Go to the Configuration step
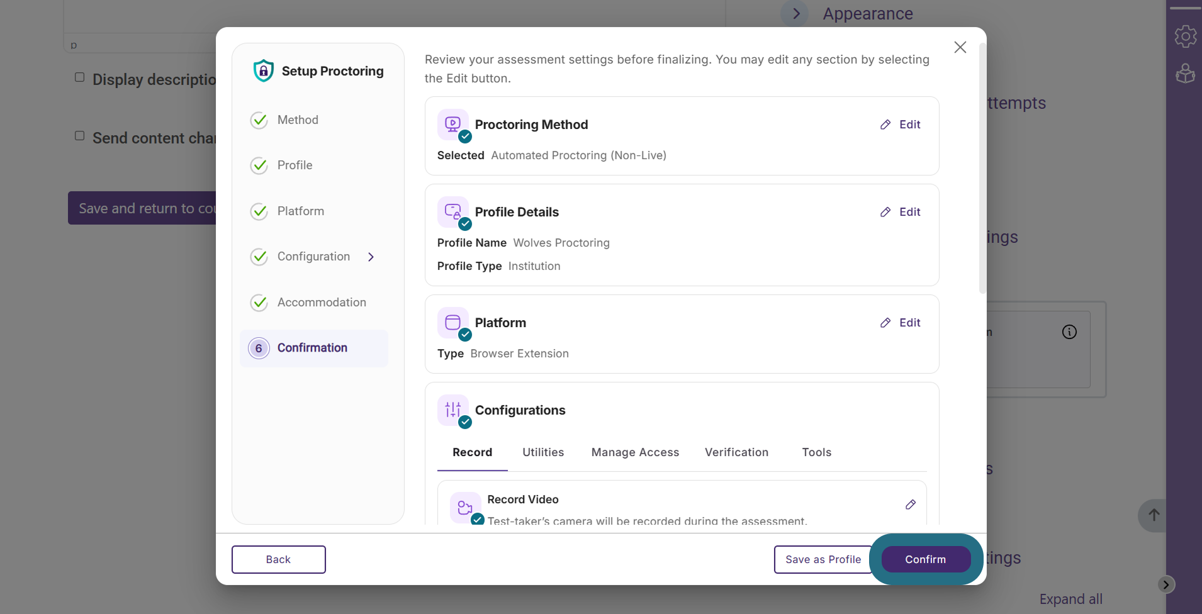Screen dimensions: 1202x614 [313, 257]
